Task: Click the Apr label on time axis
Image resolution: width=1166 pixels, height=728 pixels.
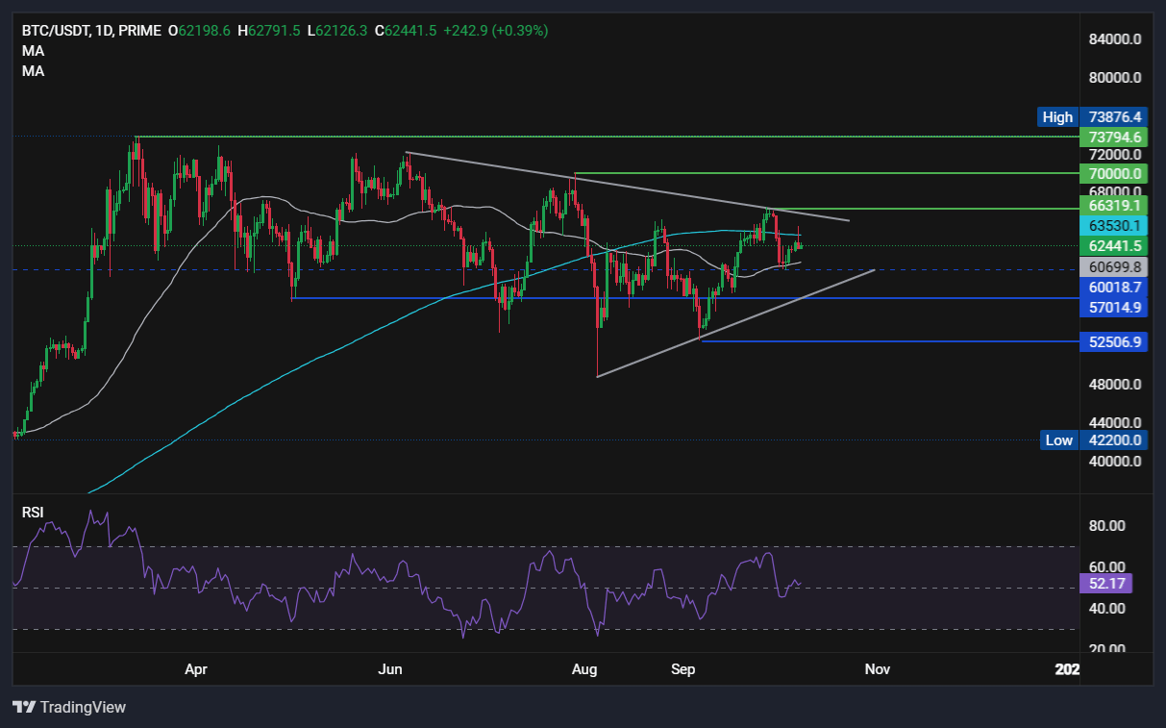Action: [x=196, y=668]
